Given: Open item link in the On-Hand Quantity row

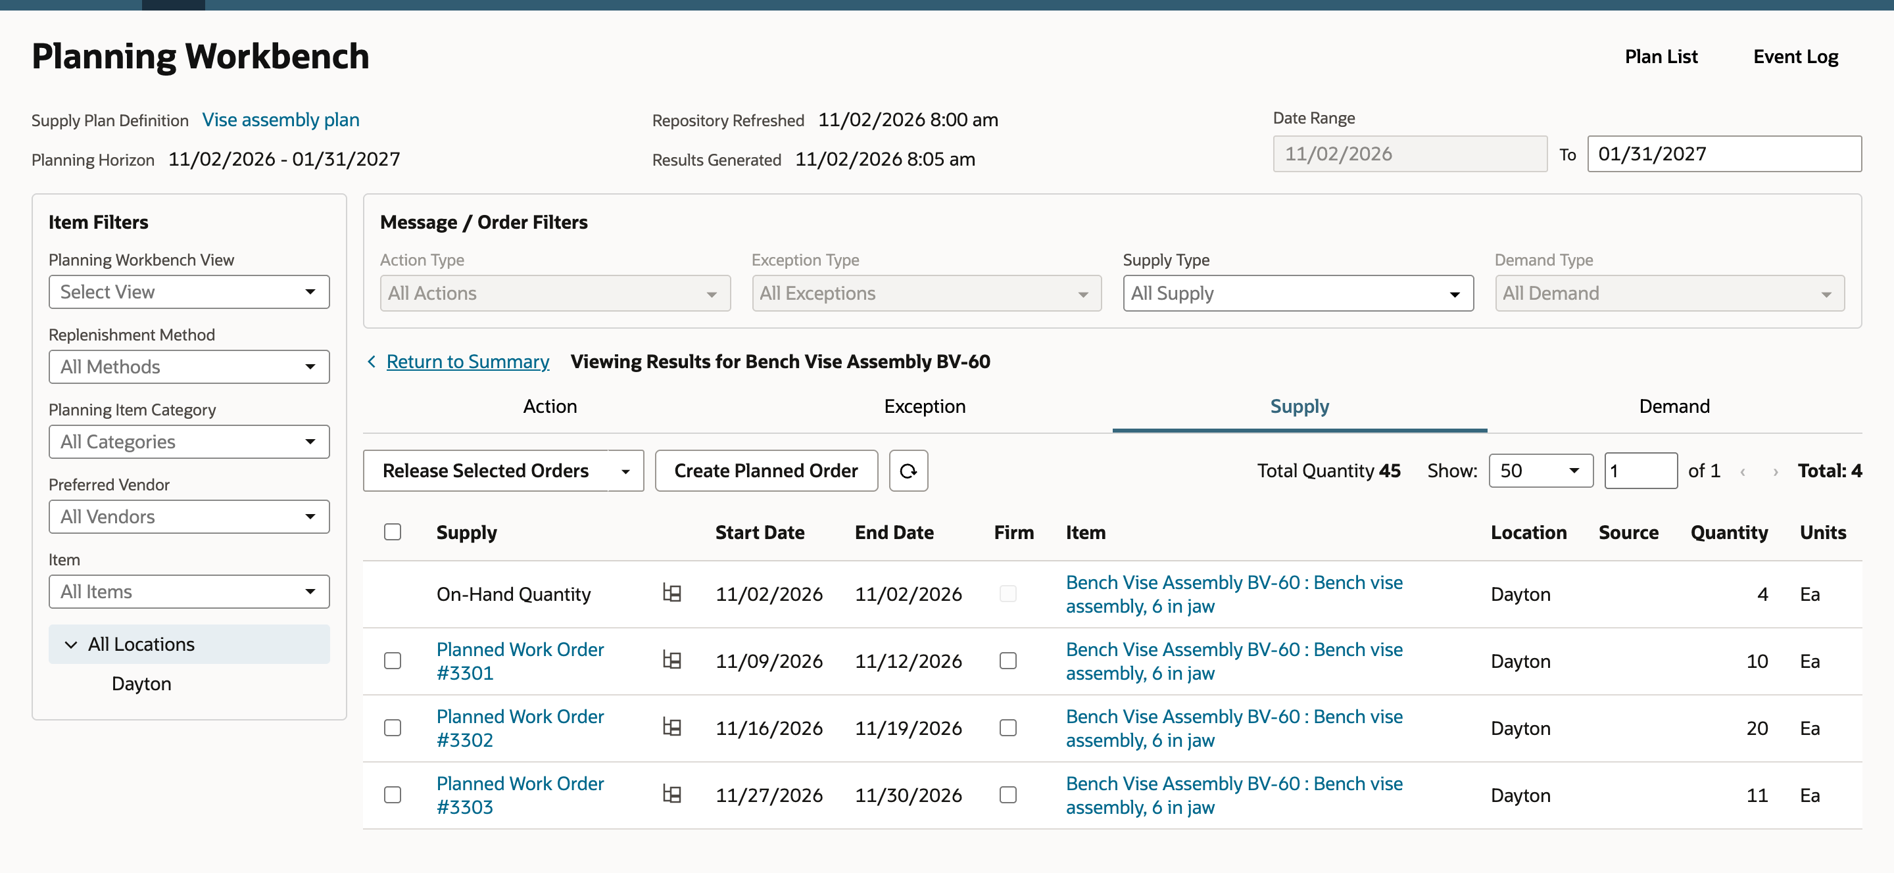Looking at the screenshot, I should (x=1234, y=594).
